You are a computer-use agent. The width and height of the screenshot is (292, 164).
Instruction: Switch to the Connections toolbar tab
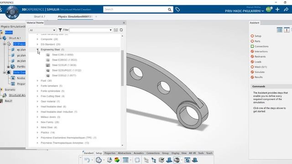153,153
